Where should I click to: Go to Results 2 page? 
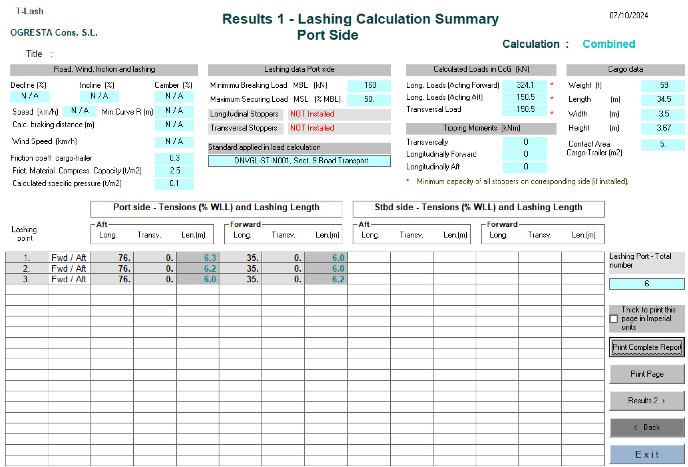pyautogui.click(x=646, y=400)
